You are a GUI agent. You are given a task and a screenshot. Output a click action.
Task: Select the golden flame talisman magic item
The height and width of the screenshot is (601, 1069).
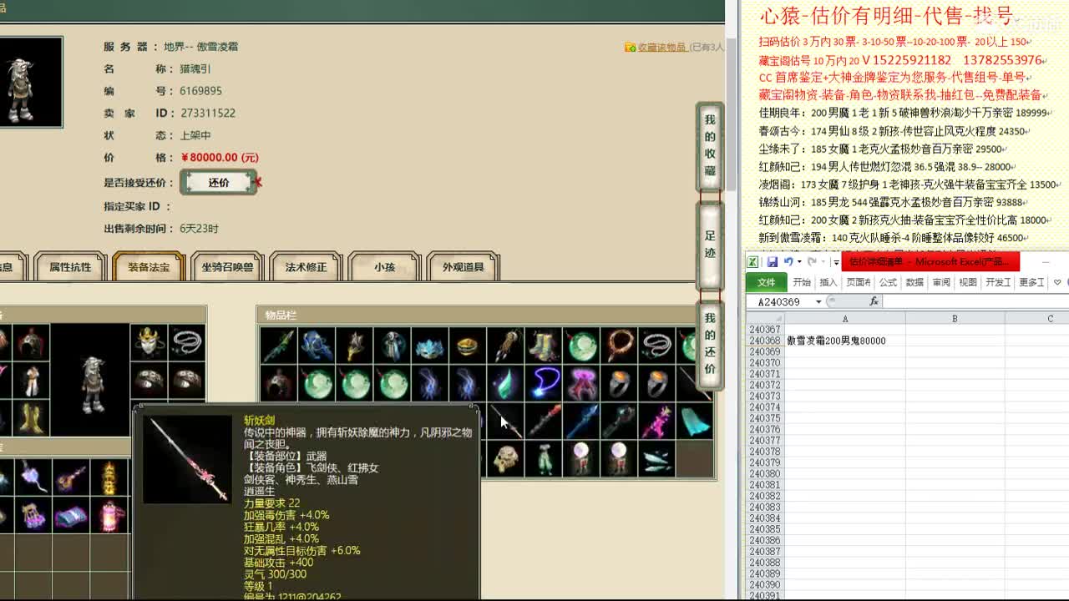tap(109, 477)
